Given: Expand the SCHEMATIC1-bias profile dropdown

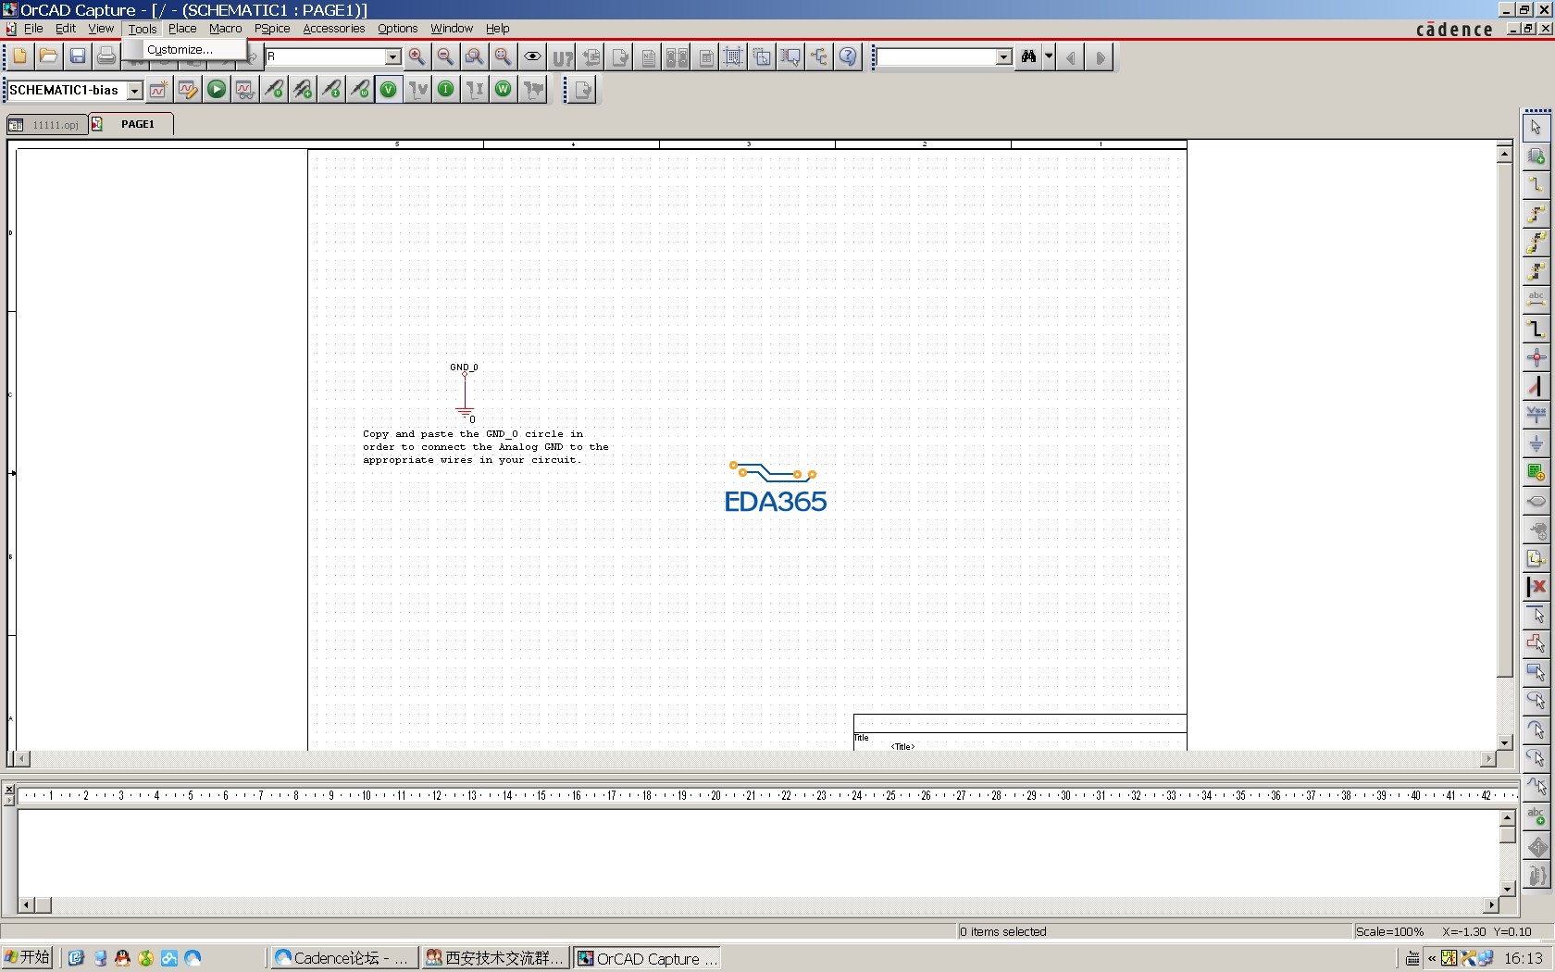Looking at the screenshot, I should click(x=134, y=91).
